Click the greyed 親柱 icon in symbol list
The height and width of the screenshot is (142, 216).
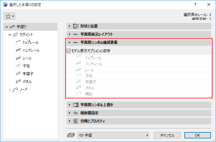(x=78, y=94)
